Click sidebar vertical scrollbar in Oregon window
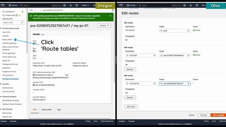 pos(27,31)
